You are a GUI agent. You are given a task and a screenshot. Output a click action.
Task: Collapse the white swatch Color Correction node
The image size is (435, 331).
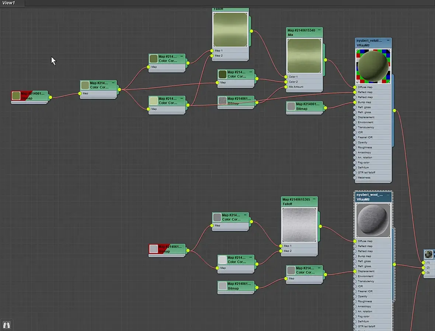coord(251,258)
